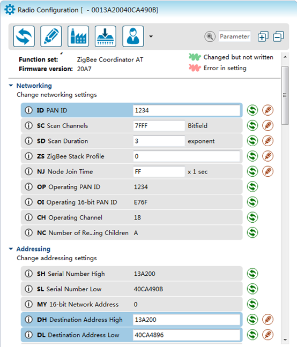The image size is (297, 347).
Task: Write the NJ Node Join Time parameter
Action: pos(268,171)
